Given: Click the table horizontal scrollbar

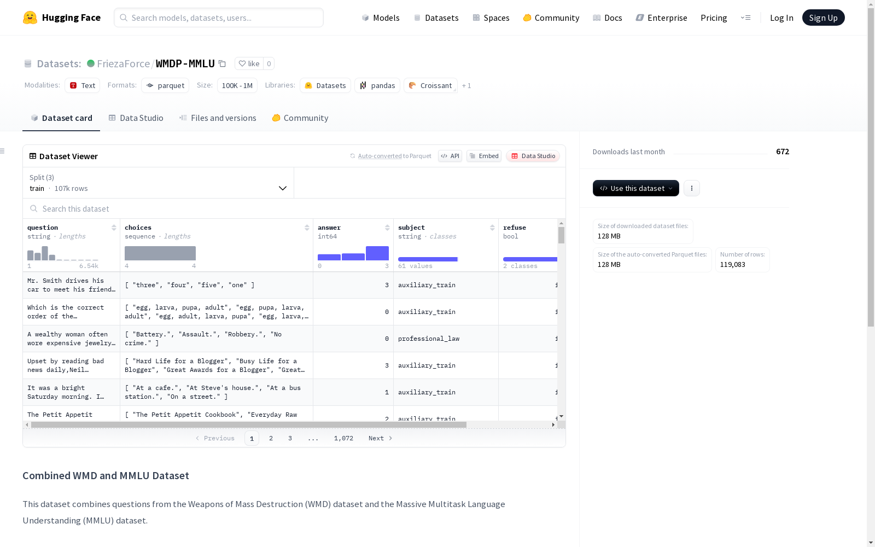Looking at the screenshot, I should [x=249, y=424].
